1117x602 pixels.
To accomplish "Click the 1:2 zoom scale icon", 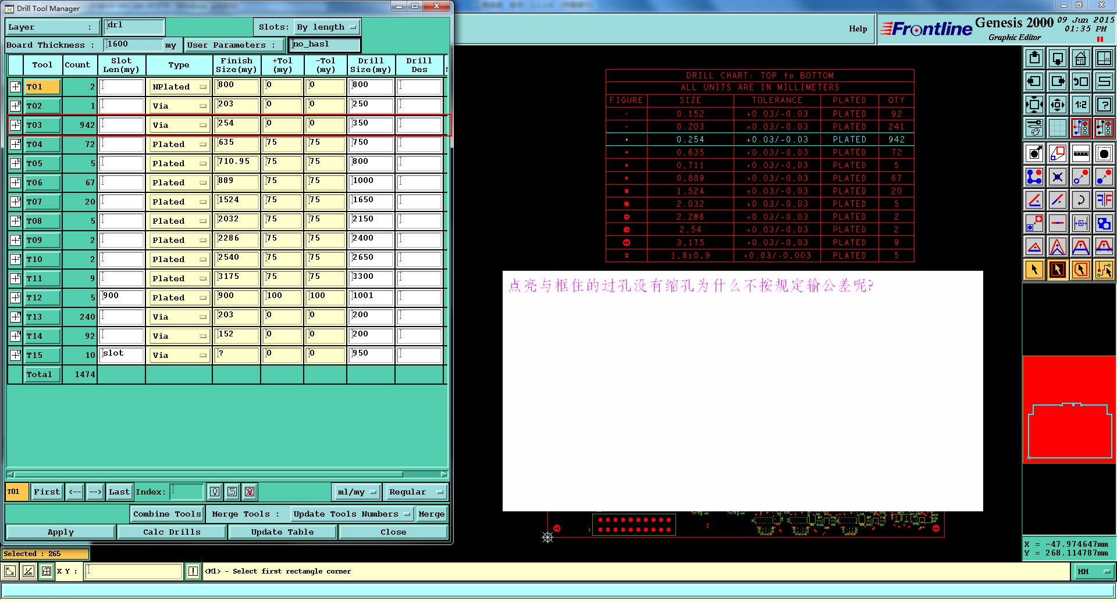I will (x=1081, y=105).
